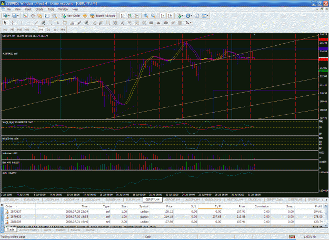Select the triangle shape tool
Image resolution: width=329 pixels, height=240 pixels.
pos(158,23)
